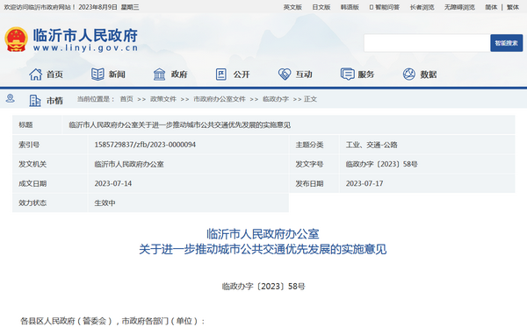This screenshot has height=327, width=527.
Task: Click the chat bubble icon 服务
Action: [x=347, y=75]
